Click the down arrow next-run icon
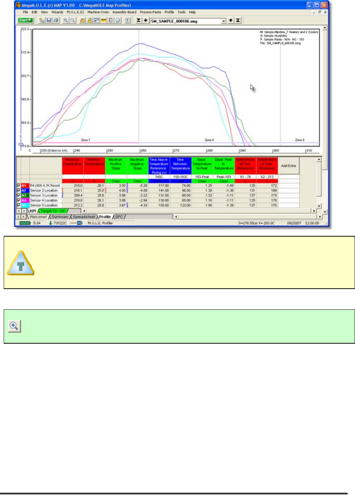355x495 pixels. [x=145, y=20]
